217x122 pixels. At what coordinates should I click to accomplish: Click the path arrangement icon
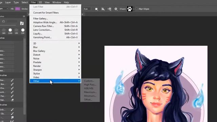pyautogui.click(x=110, y=9)
